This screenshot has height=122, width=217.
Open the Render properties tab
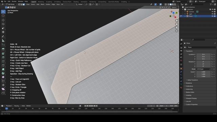(181, 48)
